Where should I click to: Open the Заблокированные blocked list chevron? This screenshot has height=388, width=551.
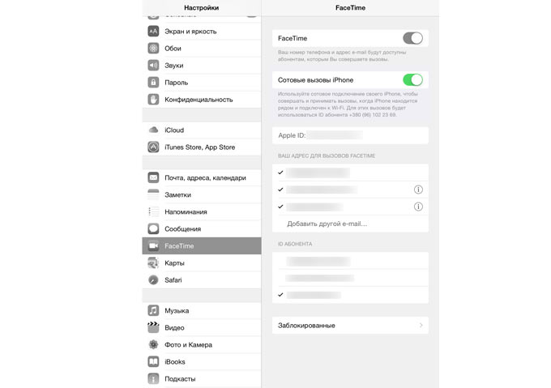[x=421, y=326]
